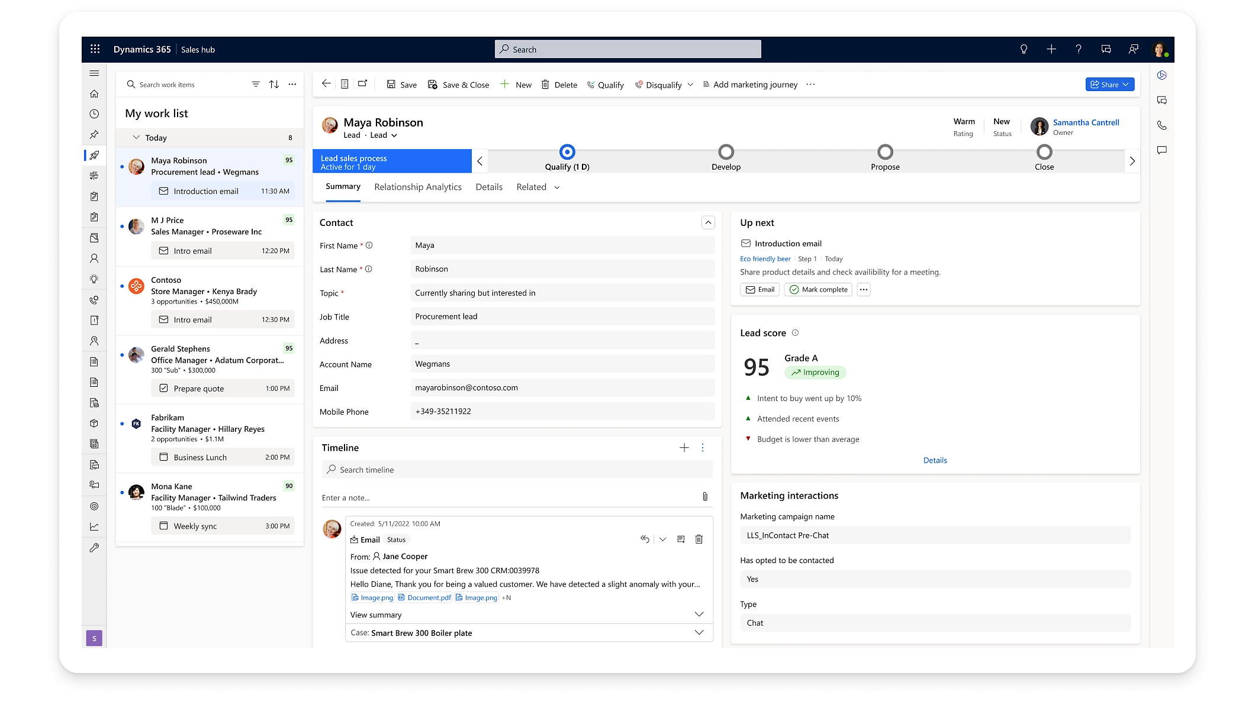Click the sort work items icon
This screenshot has height=705, width=1255.
coord(274,85)
